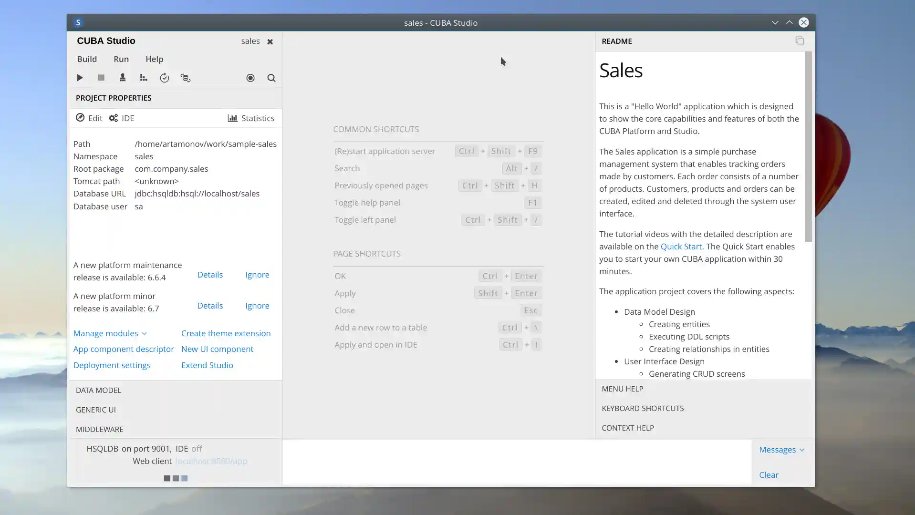The height and width of the screenshot is (515, 915).
Task: Expand the window options chevron in titlebar
Action: tap(774, 22)
